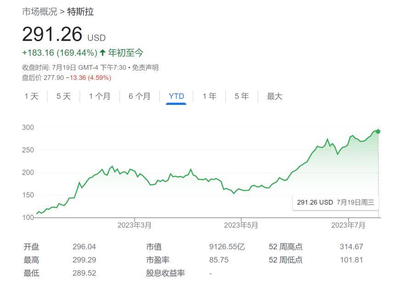Click the green end-of-line chart dot
This screenshot has width=399, height=282.
pyautogui.click(x=378, y=131)
